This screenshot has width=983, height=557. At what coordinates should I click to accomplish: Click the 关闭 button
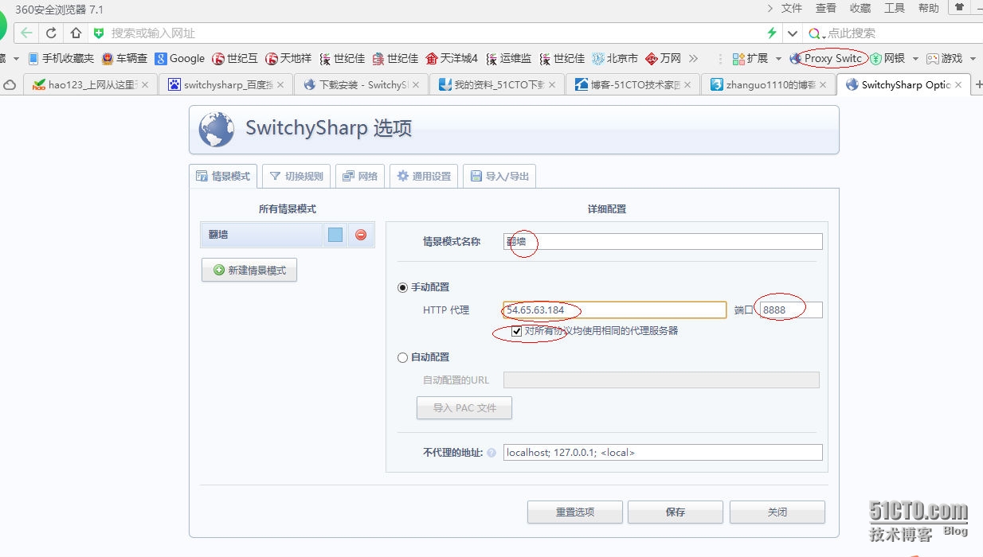[777, 512]
